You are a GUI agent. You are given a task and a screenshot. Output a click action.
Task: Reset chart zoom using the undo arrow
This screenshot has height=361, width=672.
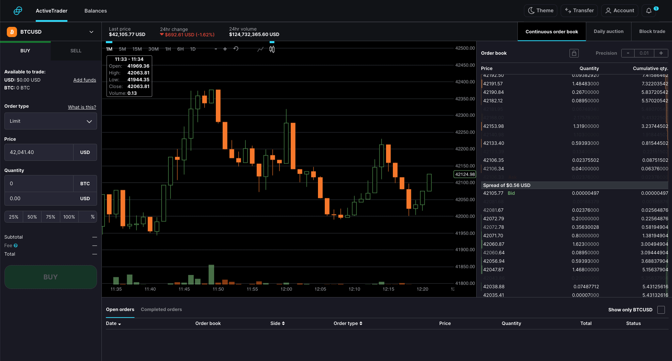(x=236, y=49)
